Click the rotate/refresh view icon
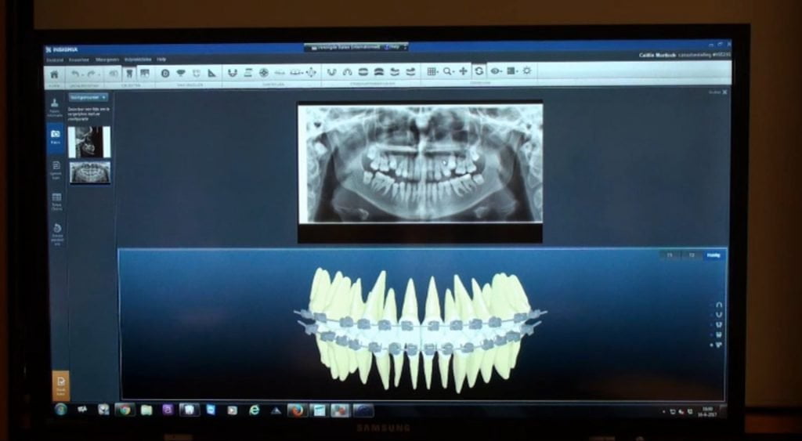Viewport: 802px width, 441px height. pos(479,71)
